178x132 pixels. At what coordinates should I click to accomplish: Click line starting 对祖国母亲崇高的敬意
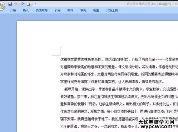click(x=119, y=67)
